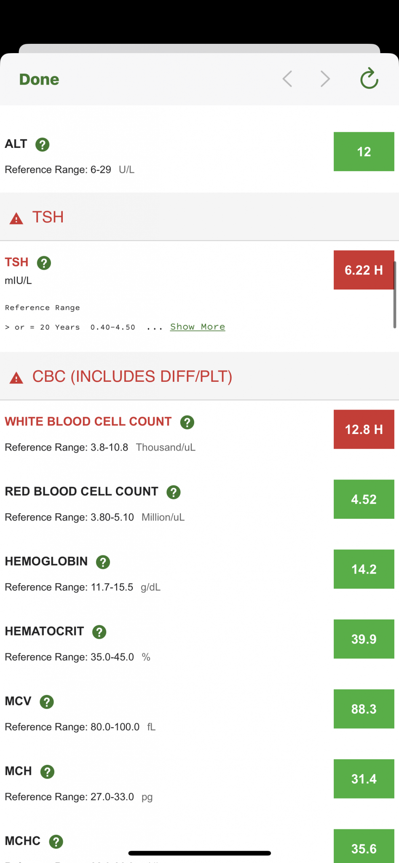399x863 pixels.
Task: Open help icon beside TSH result
Action: (44, 263)
